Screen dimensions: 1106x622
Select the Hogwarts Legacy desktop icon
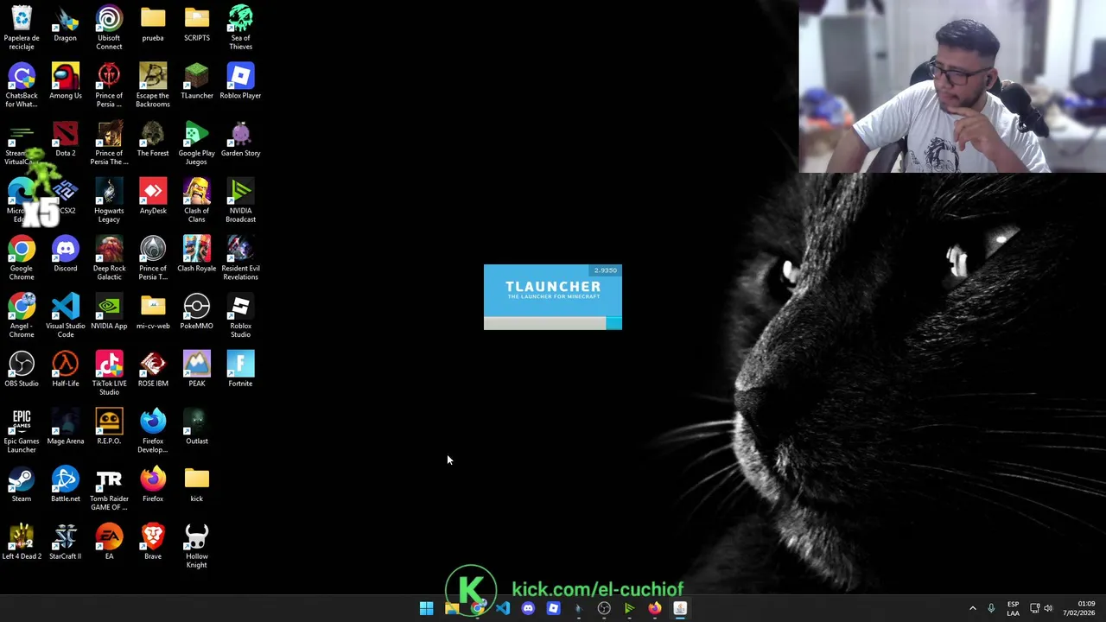[109, 200]
